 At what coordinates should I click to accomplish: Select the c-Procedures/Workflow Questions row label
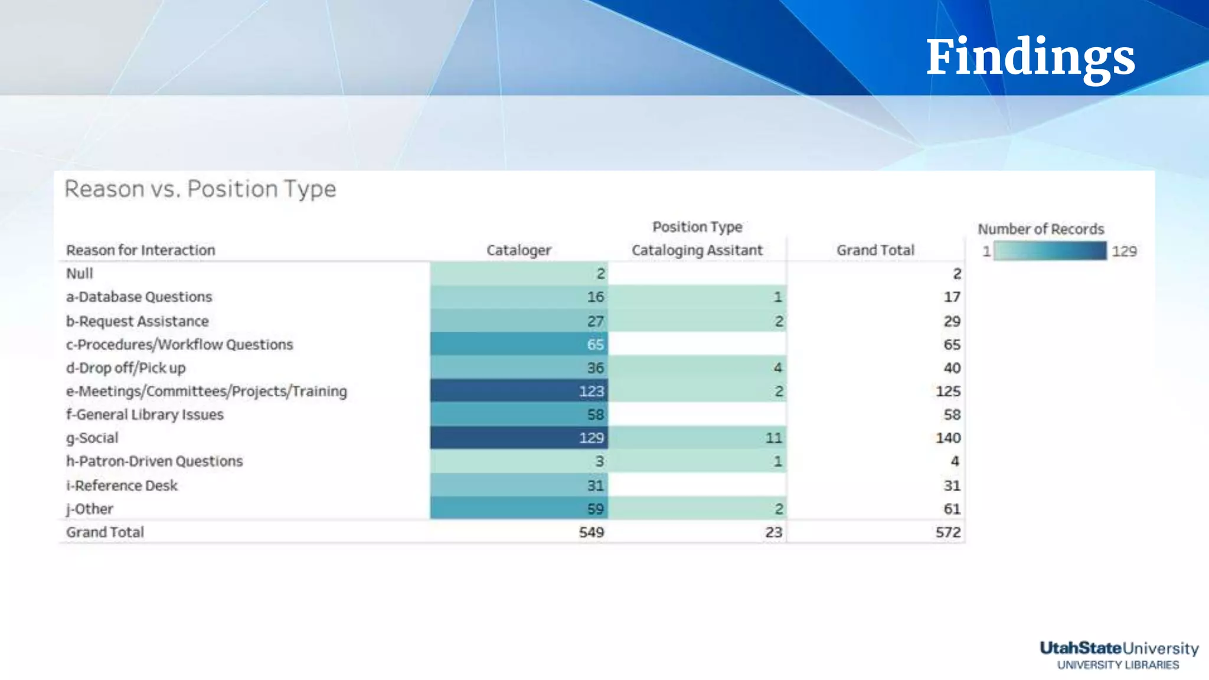click(x=179, y=345)
